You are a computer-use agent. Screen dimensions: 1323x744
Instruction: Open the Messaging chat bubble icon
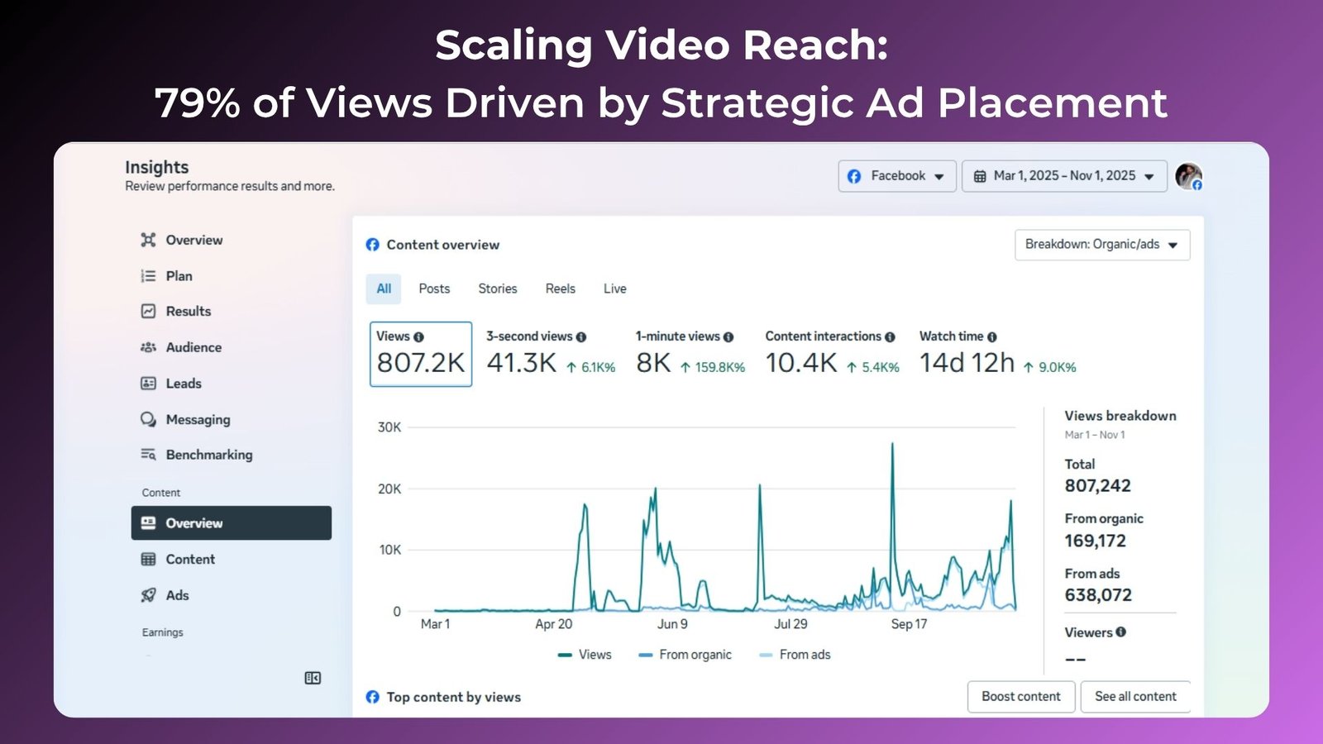tap(148, 420)
